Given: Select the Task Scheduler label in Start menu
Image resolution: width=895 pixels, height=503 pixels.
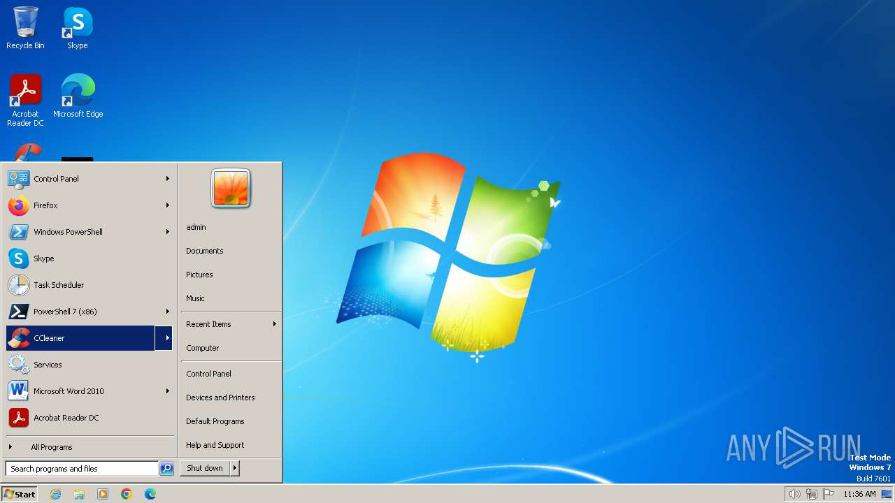Looking at the screenshot, I should 59,285.
